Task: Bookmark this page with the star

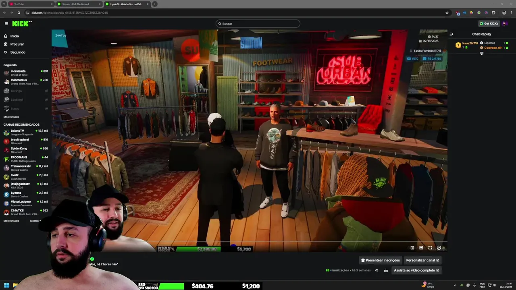Action: (447, 12)
